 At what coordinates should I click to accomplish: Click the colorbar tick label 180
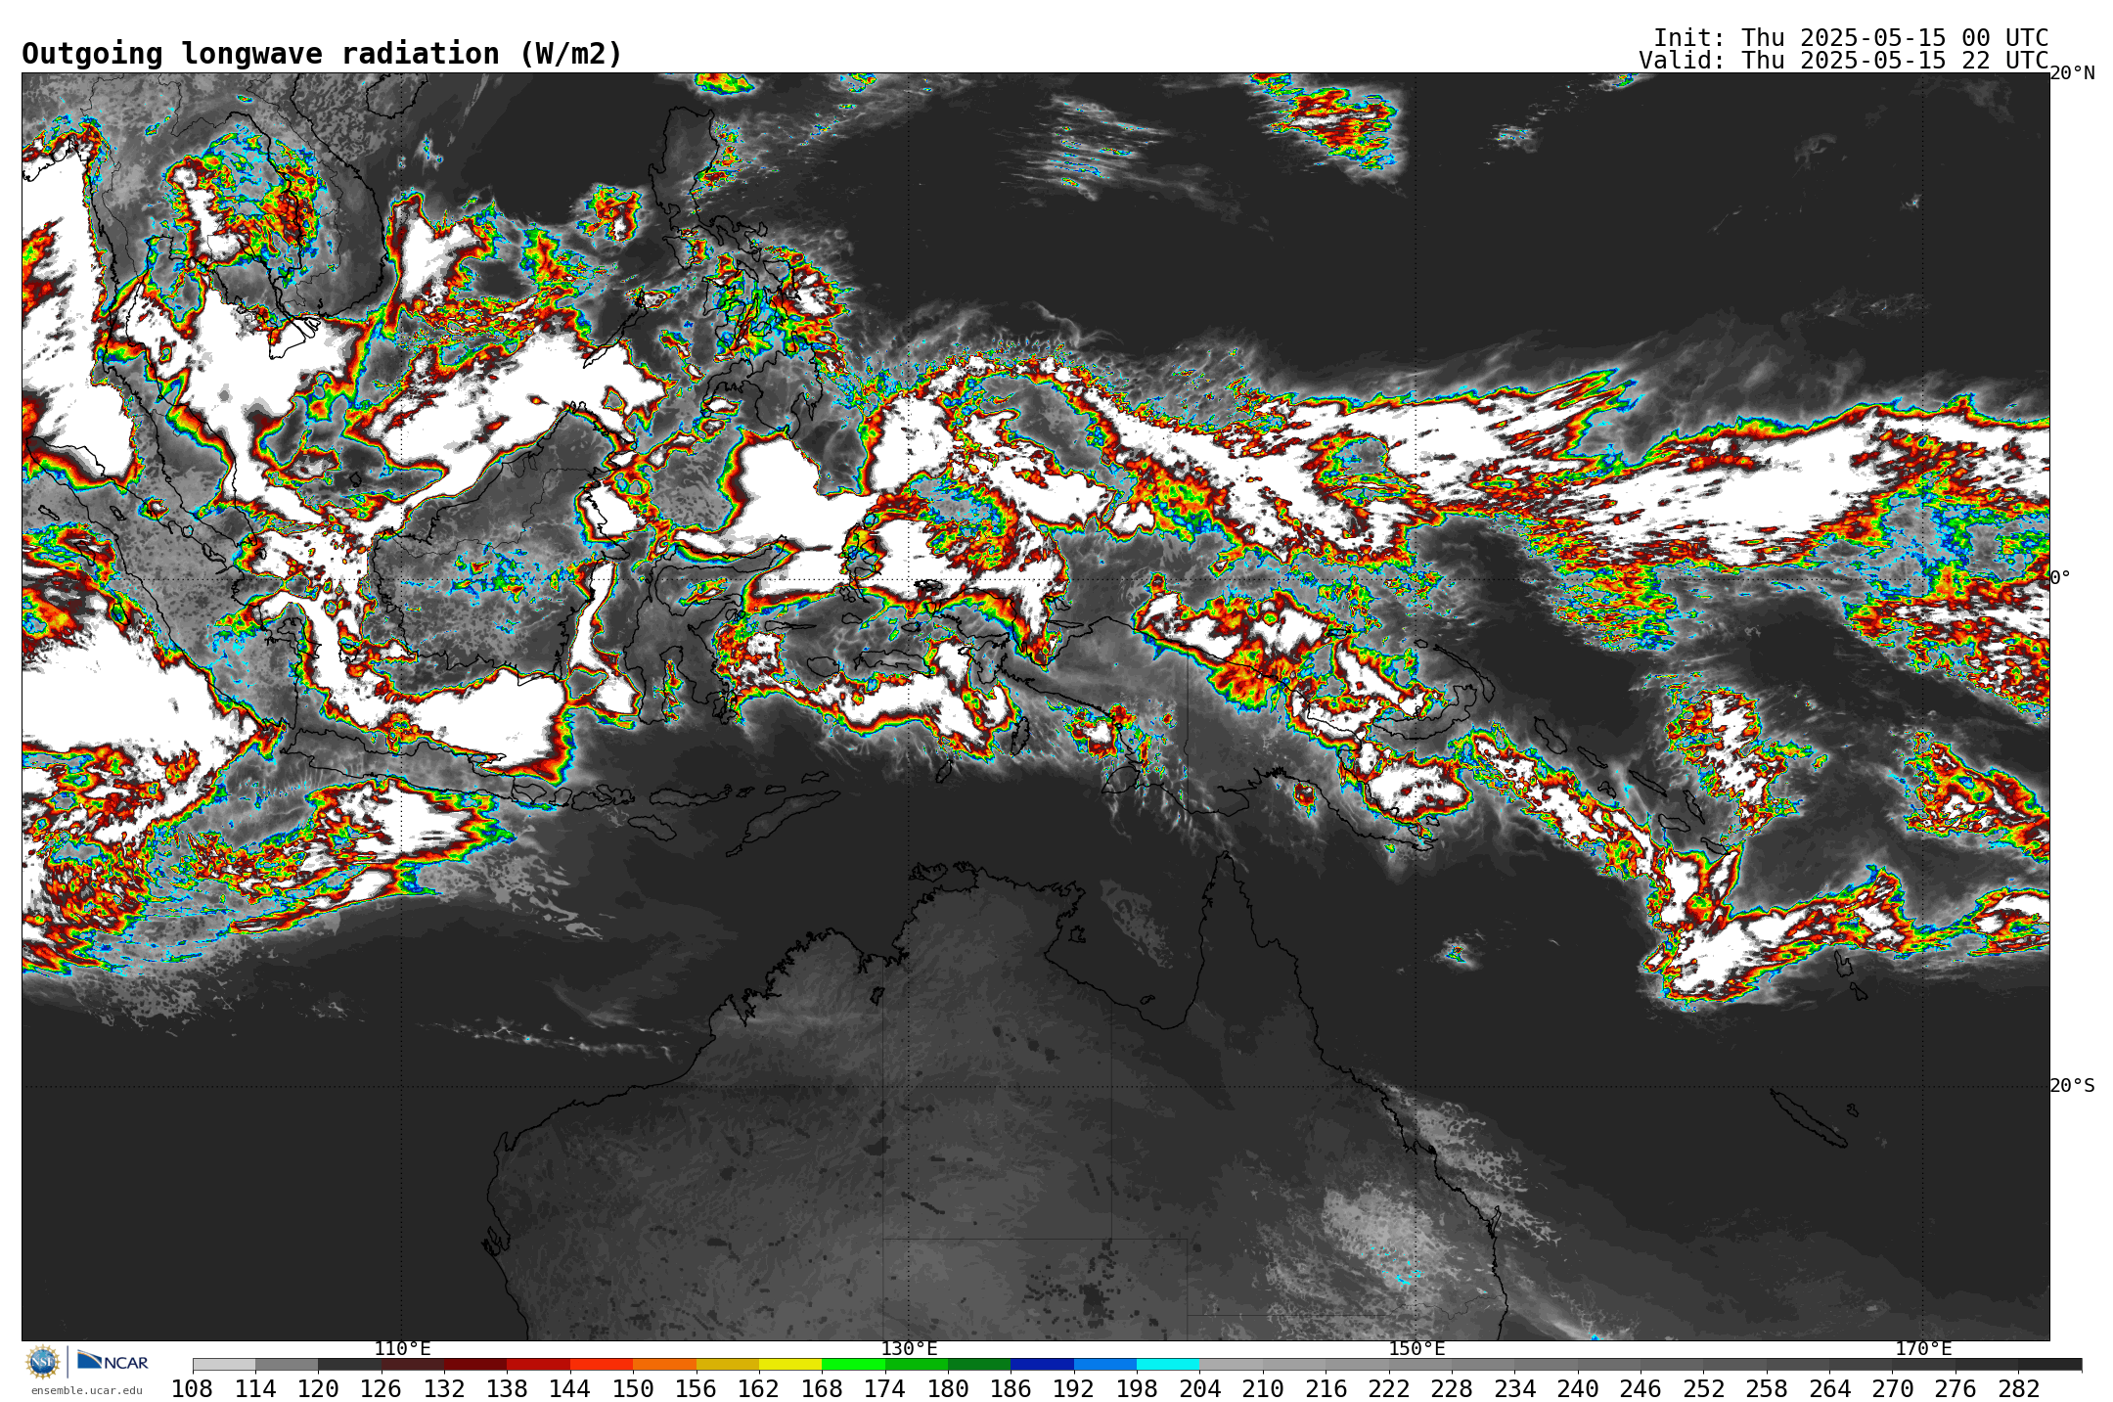(948, 1389)
